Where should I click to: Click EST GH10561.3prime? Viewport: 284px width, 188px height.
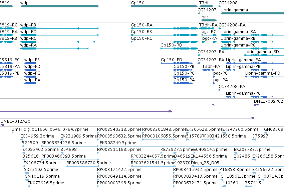(238, 176)
